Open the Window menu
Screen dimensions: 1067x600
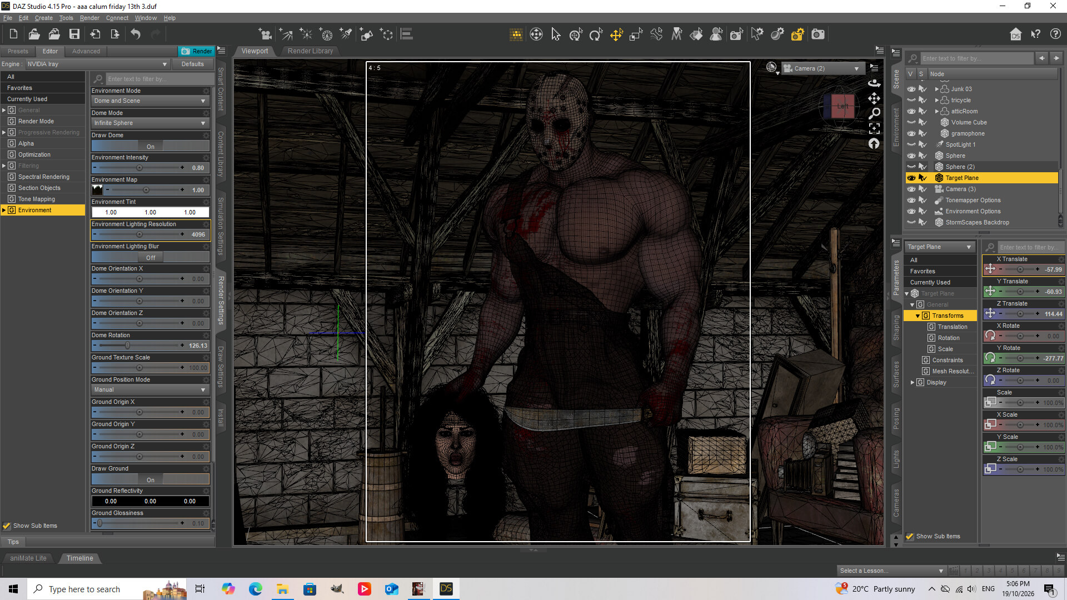pyautogui.click(x=146, y=18)
